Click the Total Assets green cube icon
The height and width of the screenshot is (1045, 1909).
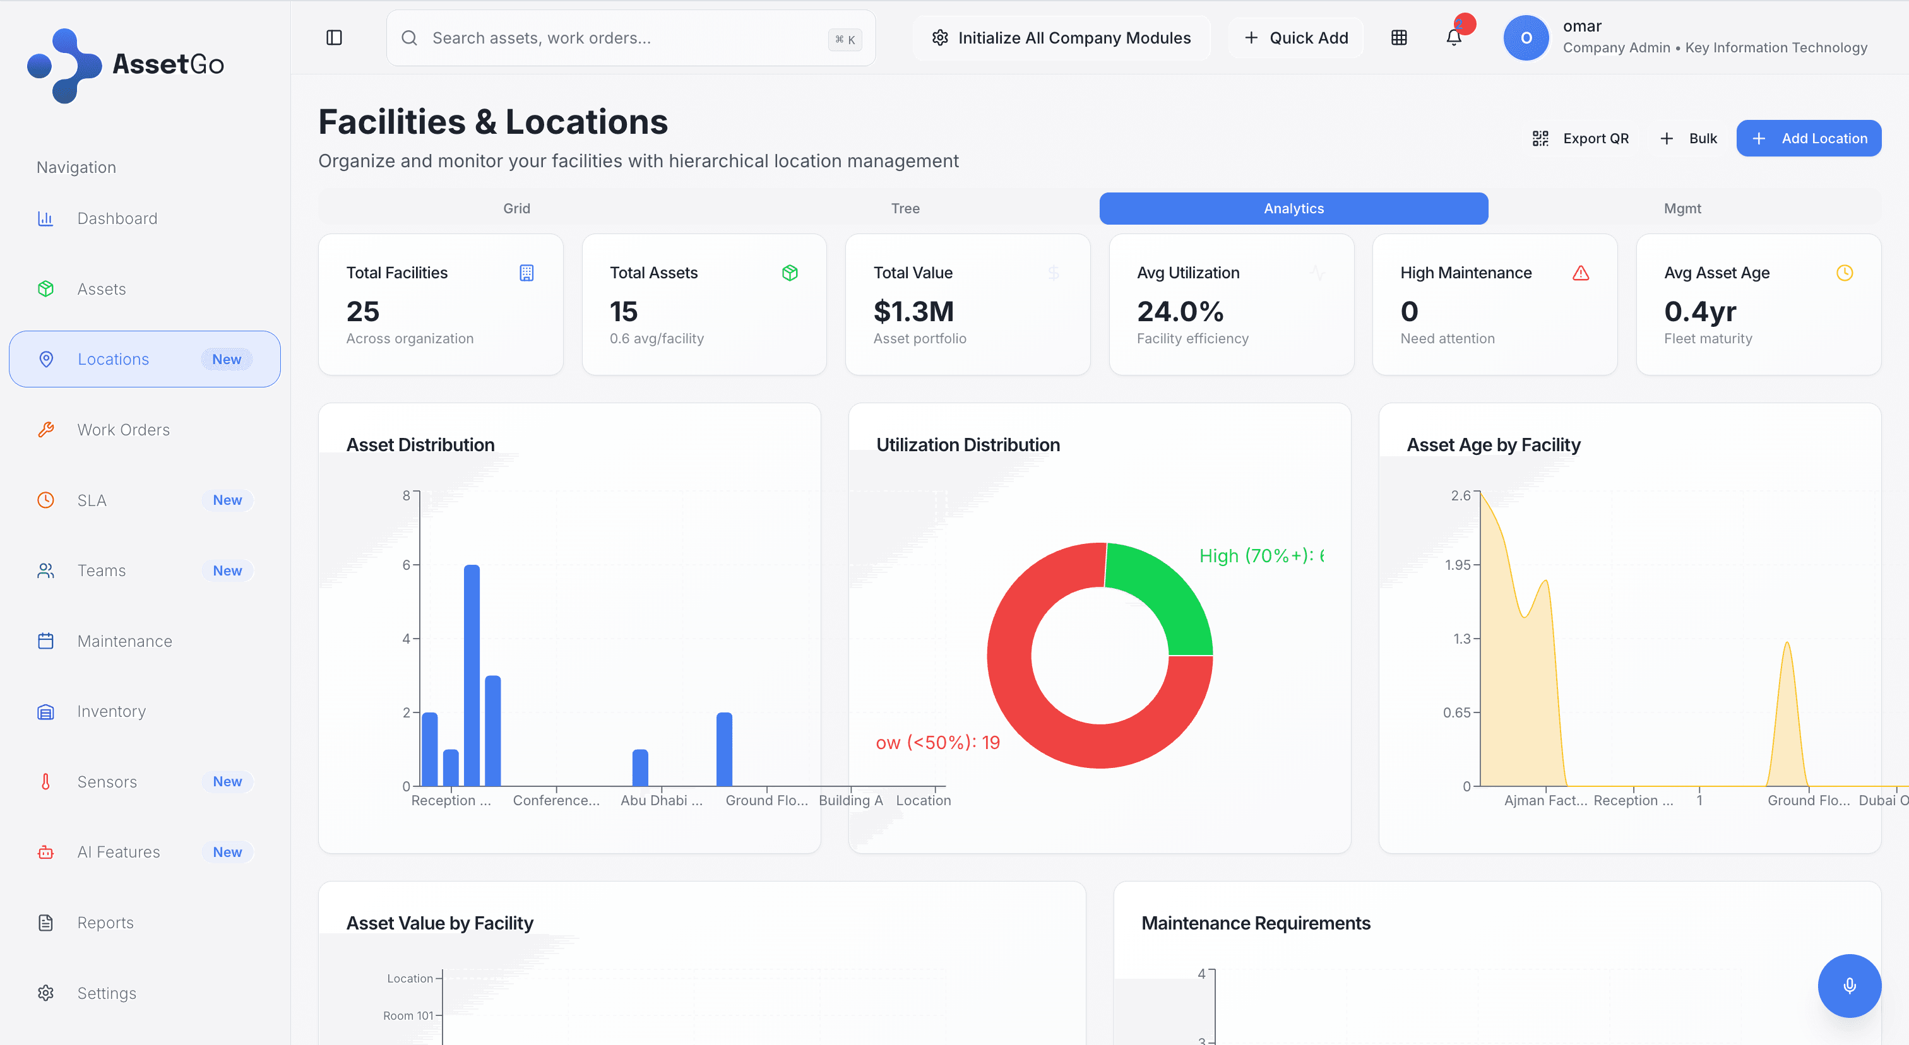coord(790,273)
